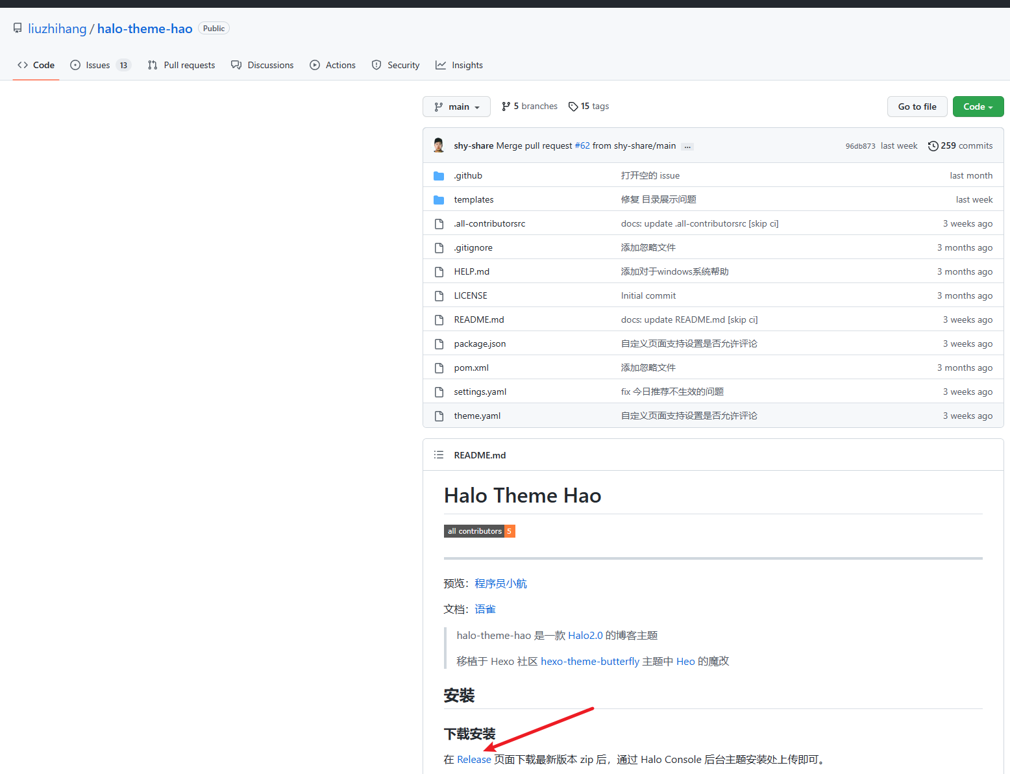The height and width of the screenshot is (774, 1010).
Task: Click the '修复 目录展示问题' commit message
Action: click(659, 199)
